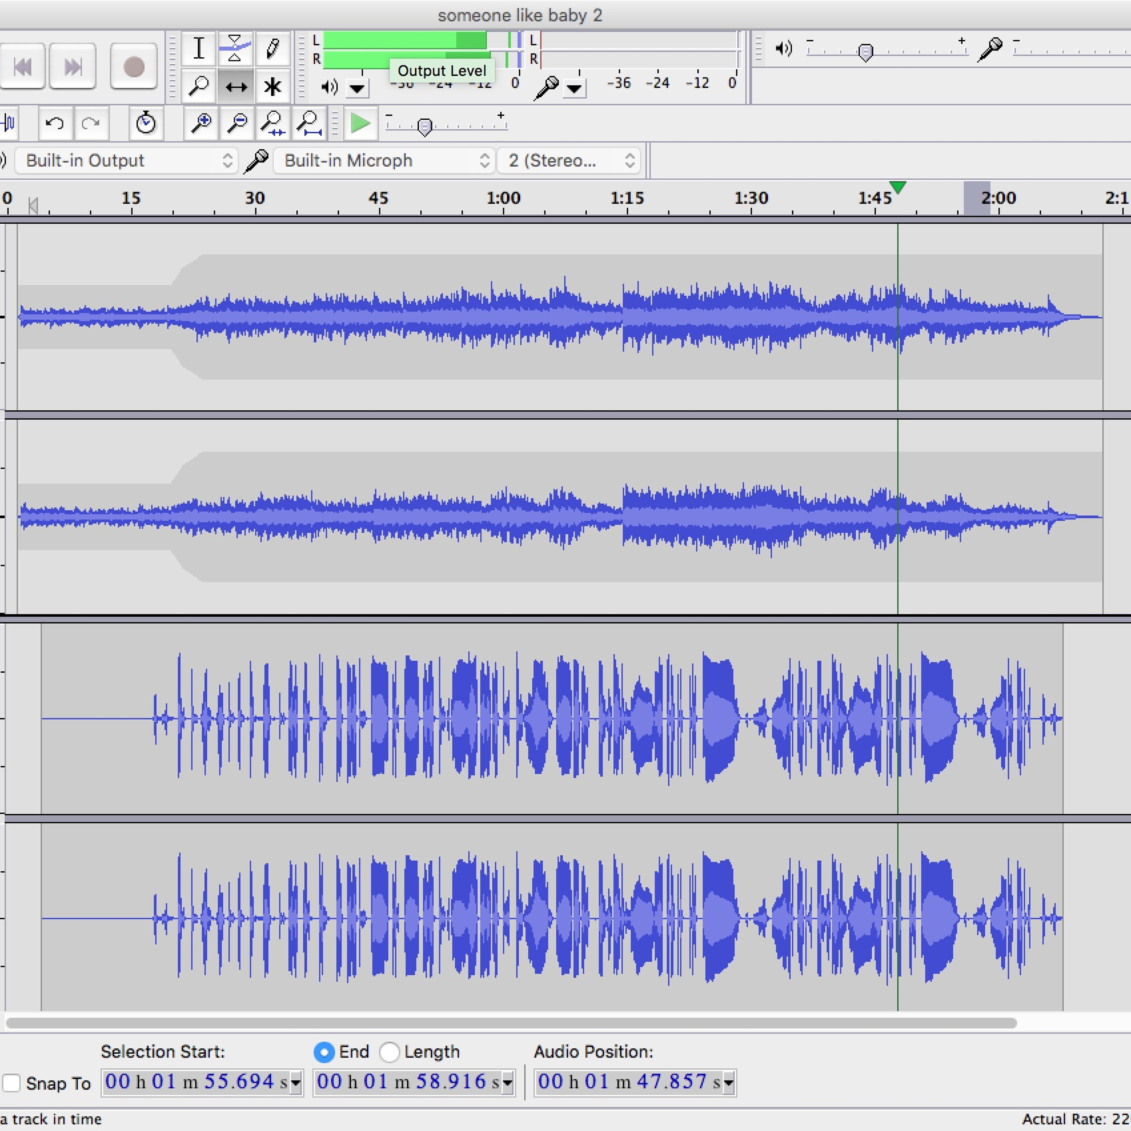This screenshot has width=1131, height=1131.
Task: Open playback meter options dropdown arrow
Action: click(x=357, y=89)
